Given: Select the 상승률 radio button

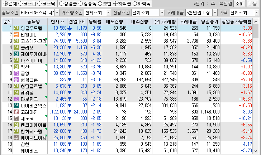Looking at the screenshot, I should coord(61,4).
